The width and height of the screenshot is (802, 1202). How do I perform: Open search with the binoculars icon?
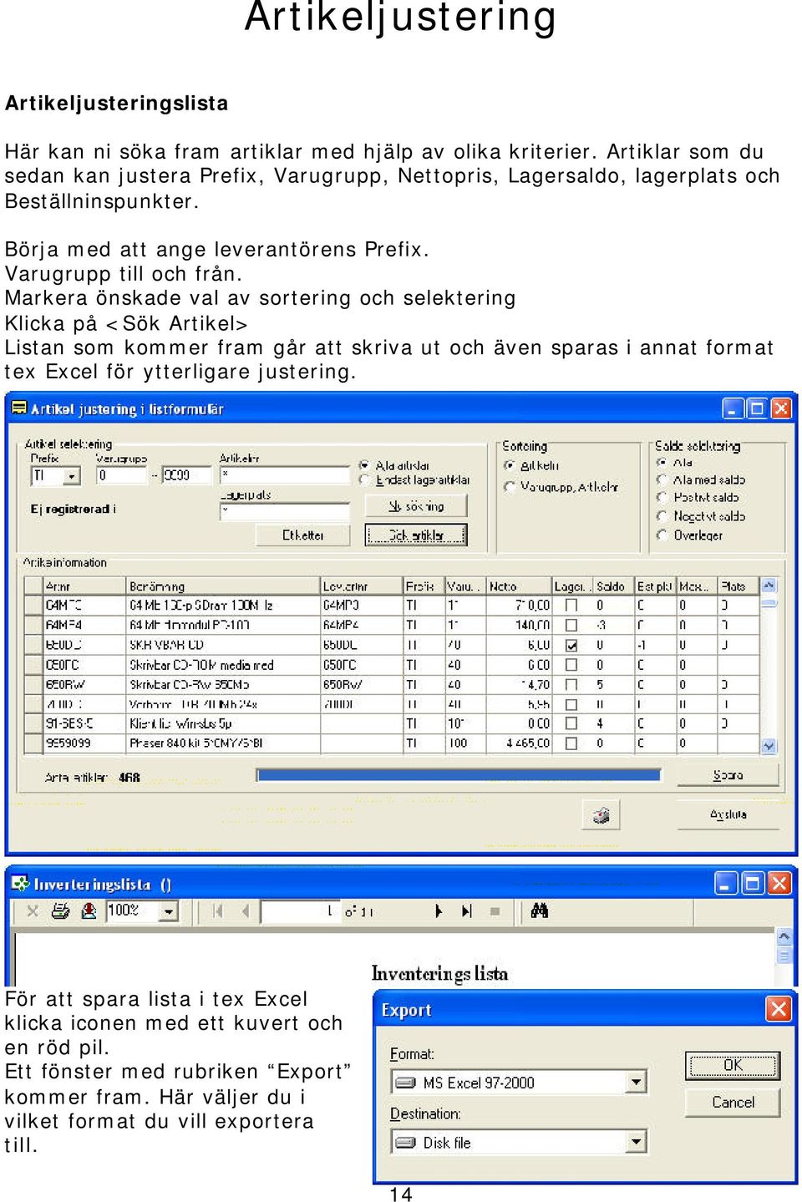[540, 911]
